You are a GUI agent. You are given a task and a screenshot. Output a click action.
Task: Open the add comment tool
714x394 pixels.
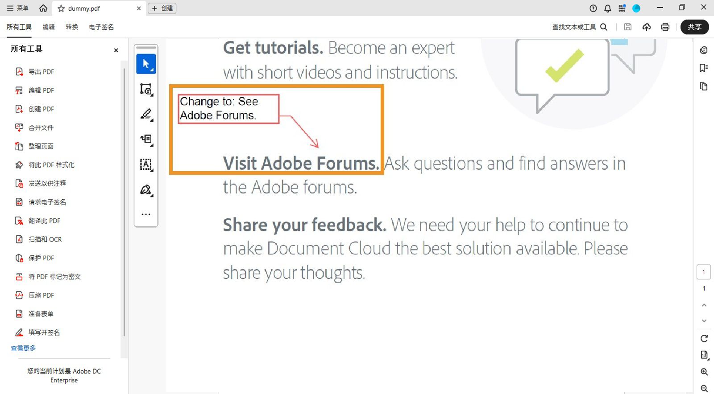click(146, 89)
